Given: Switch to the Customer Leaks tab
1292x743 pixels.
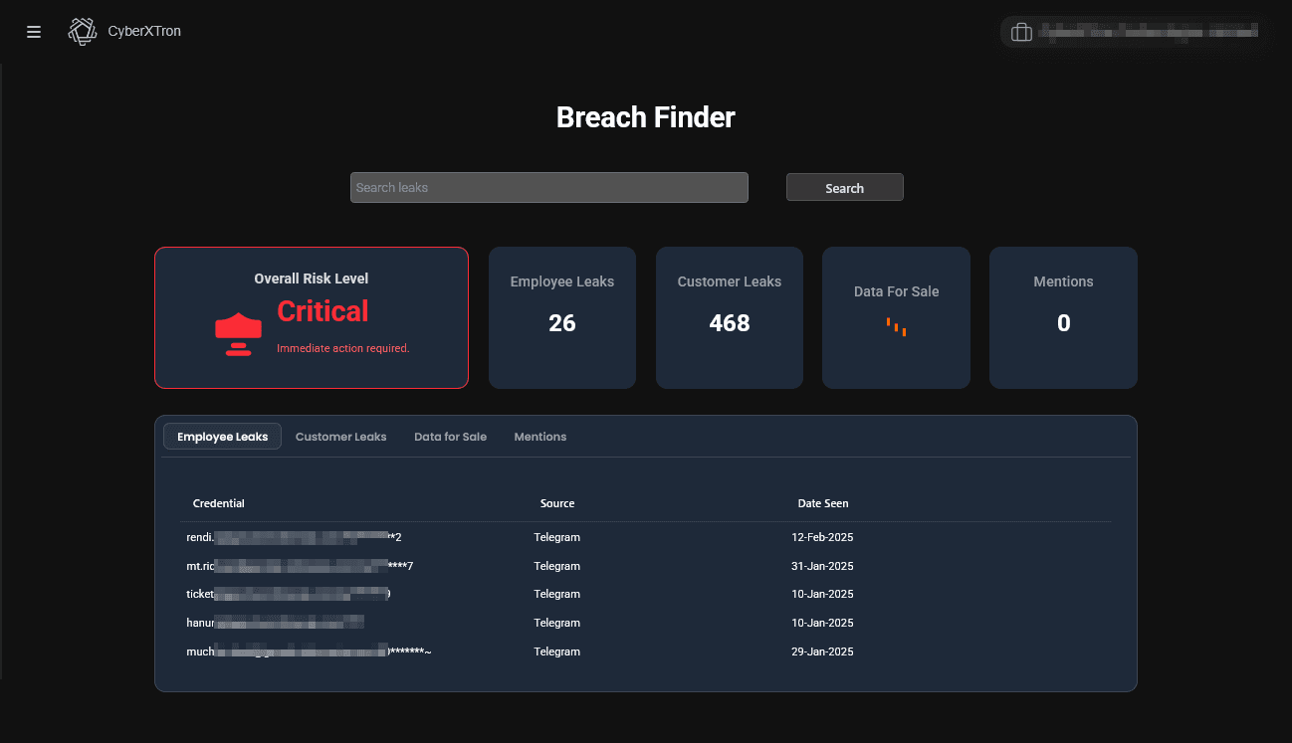Looking at the screenshot, I should click(340, 436).
